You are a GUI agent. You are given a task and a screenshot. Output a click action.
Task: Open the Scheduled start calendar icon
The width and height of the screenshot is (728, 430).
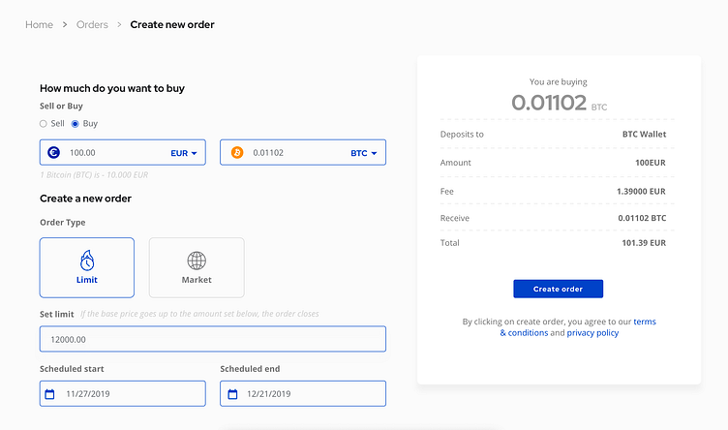49,394
